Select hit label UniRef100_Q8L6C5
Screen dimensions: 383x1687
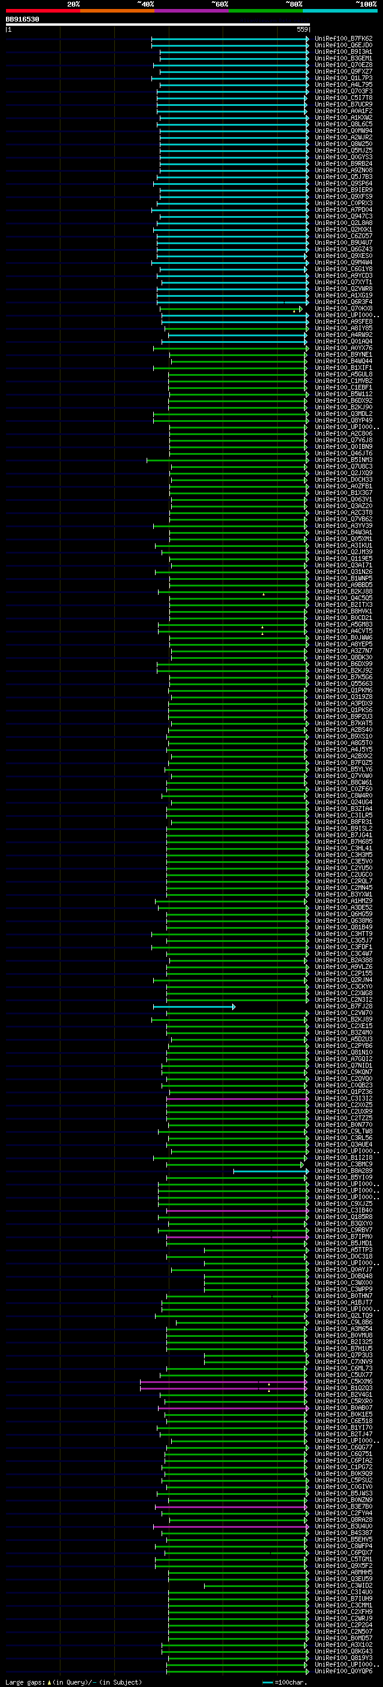pos(344,124)
